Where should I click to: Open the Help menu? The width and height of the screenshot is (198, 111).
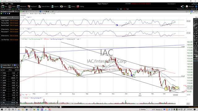(12, 4)
